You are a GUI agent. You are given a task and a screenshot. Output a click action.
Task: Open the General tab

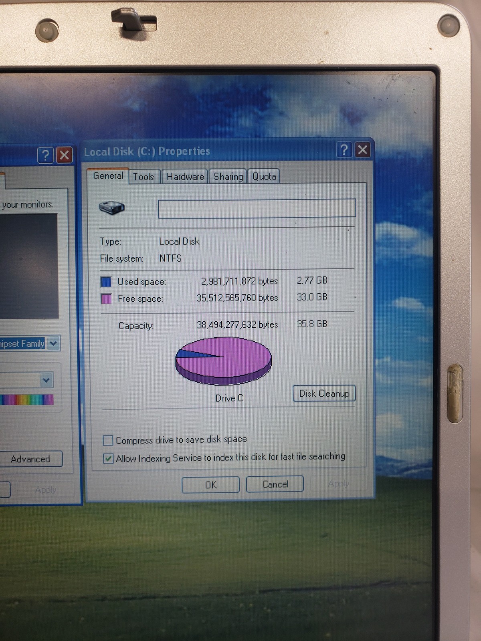click(108, 176)
